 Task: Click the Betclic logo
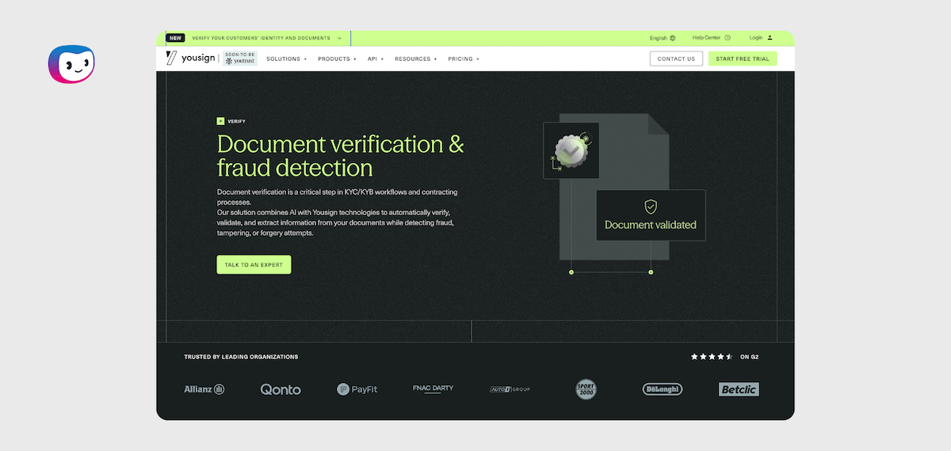click(x=739, y=389)
